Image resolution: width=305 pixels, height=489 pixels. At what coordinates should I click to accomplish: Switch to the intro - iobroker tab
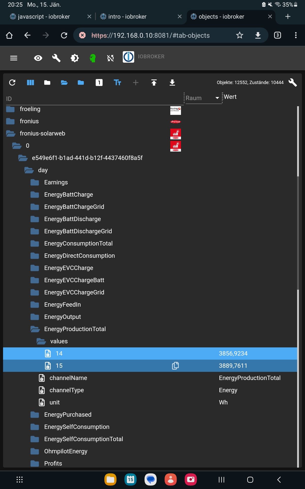tap(127, 17)
